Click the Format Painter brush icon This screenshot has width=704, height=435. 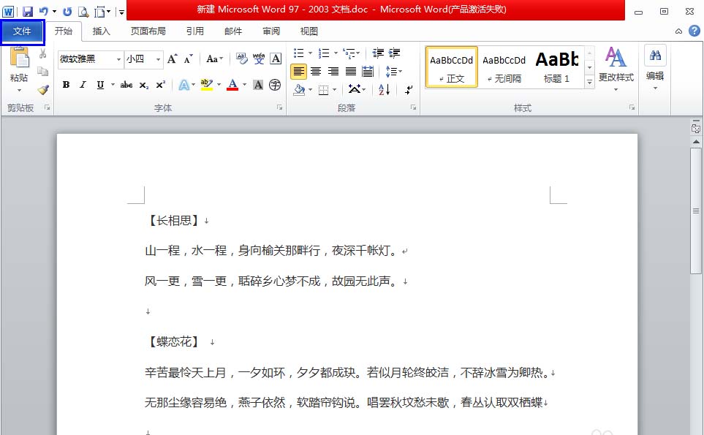[42, 90]
